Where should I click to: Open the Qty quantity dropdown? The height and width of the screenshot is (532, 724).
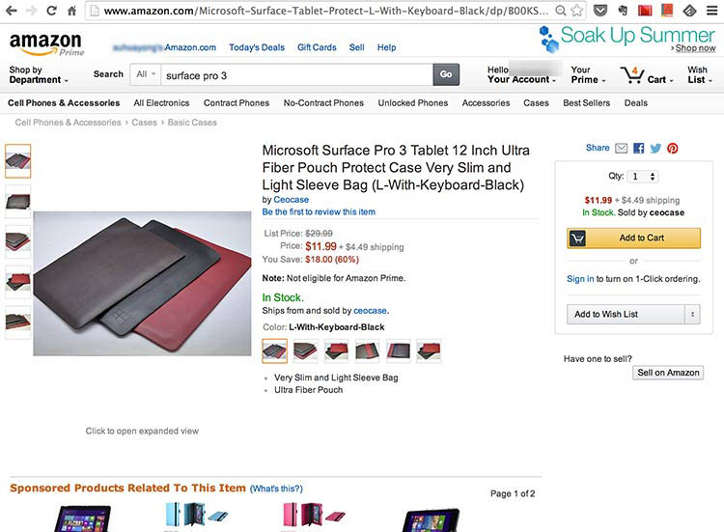coord(643,177)
